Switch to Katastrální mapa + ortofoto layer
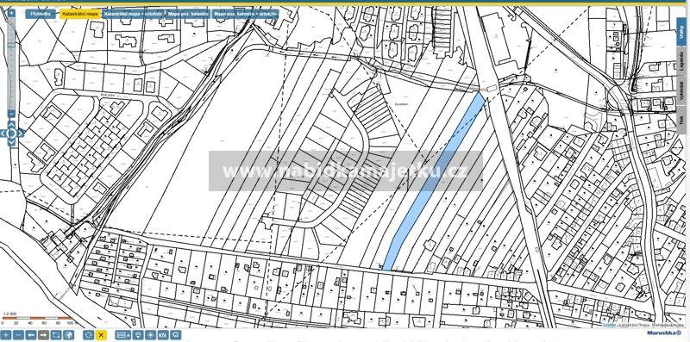 point(133,14)
